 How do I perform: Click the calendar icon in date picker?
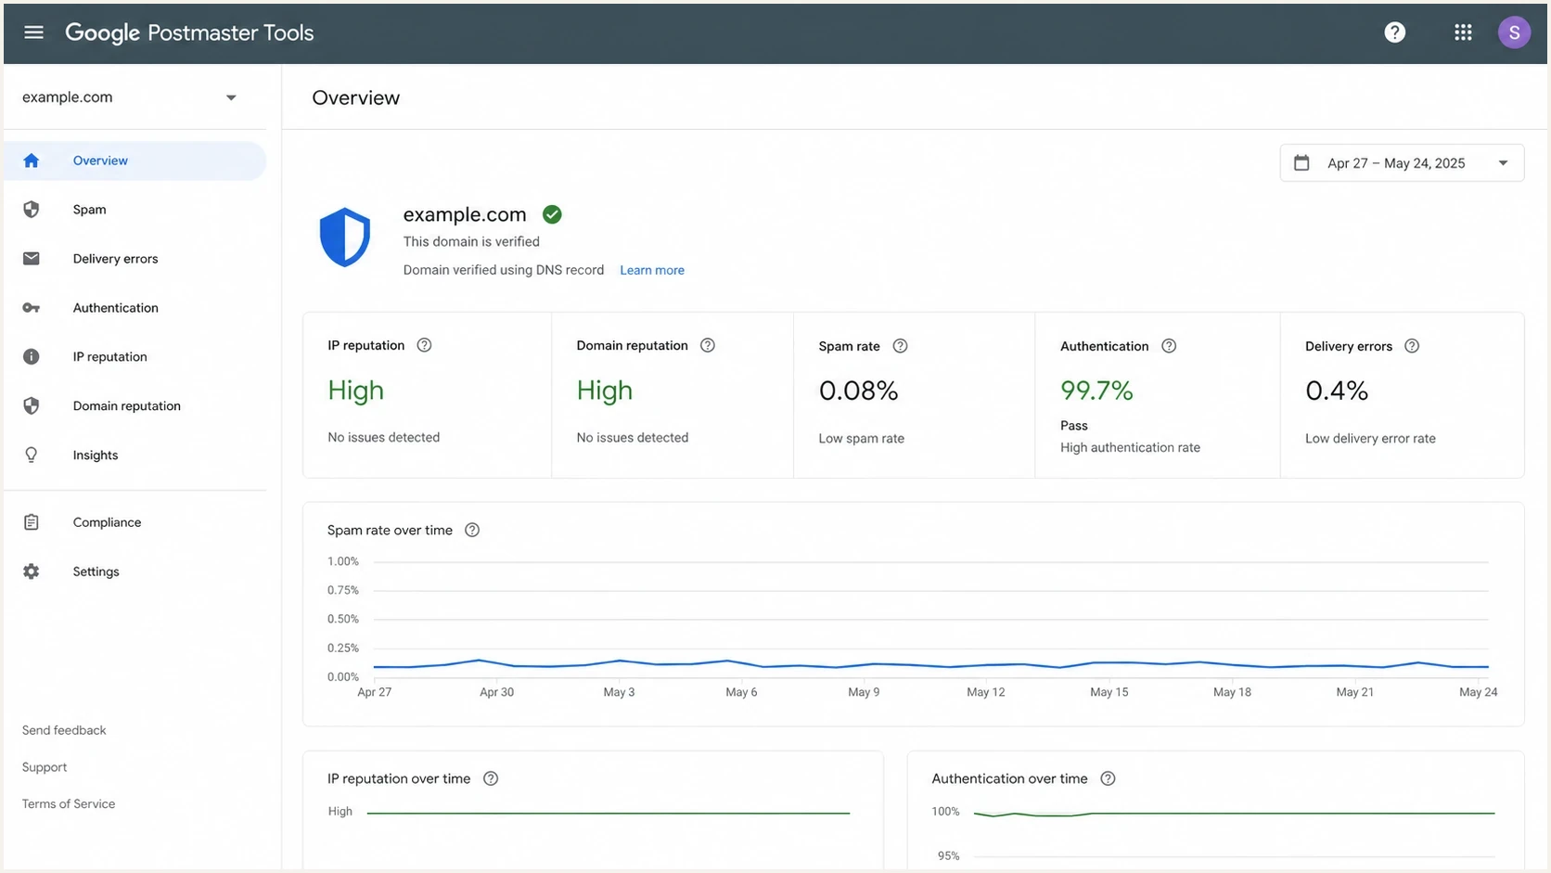coord(1301,163)
